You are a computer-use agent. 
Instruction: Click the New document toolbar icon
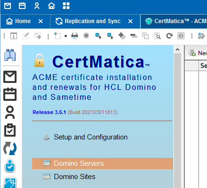click(57, 36)
